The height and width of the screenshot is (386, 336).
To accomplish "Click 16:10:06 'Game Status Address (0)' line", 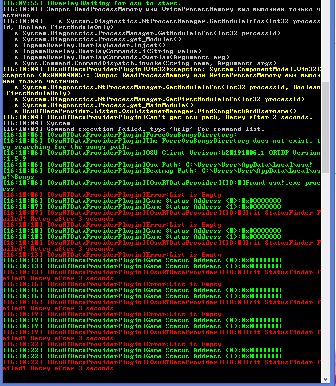I will (x=142, y=201).
